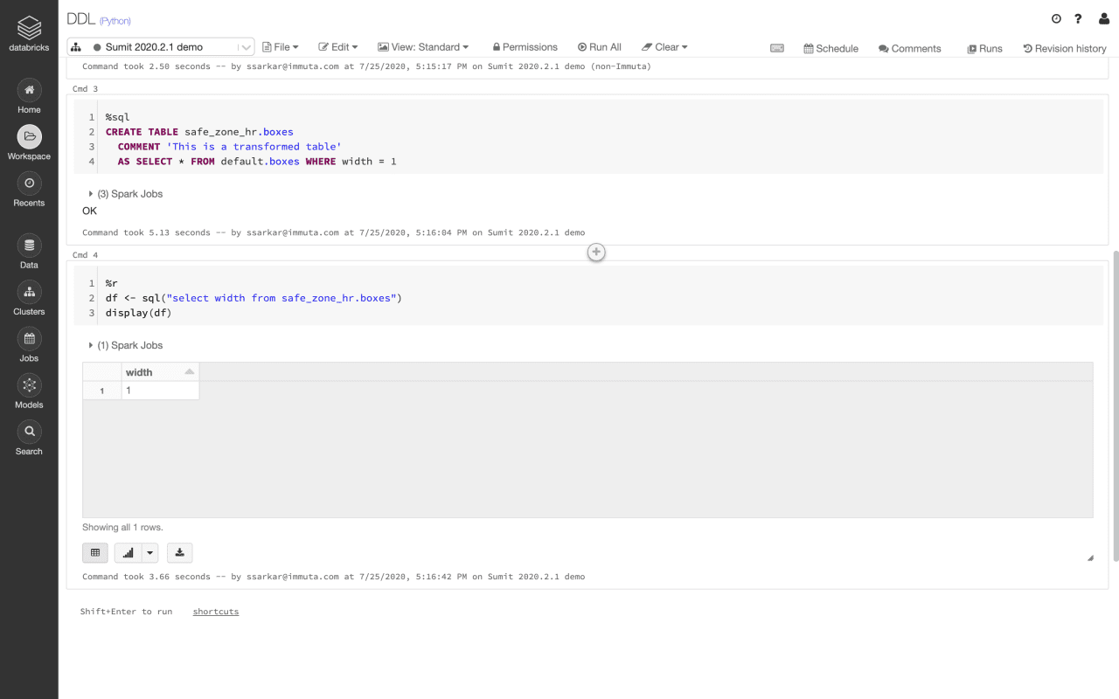Select the width cell with value 1
The width and height of the screenshot is (1119, 699).
pyautogui.click(x=160, y=391)
